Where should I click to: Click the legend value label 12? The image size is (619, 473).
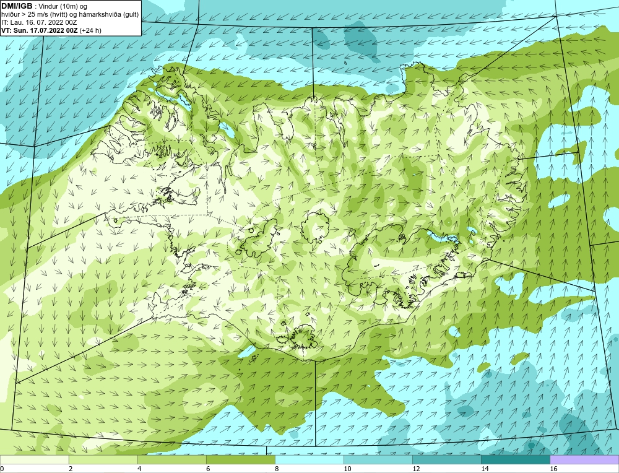tap(416, 469)
